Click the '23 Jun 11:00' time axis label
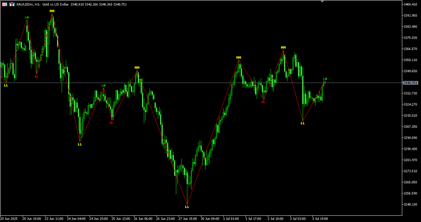This screenshot has height=222, width=421. click(54, 219)
